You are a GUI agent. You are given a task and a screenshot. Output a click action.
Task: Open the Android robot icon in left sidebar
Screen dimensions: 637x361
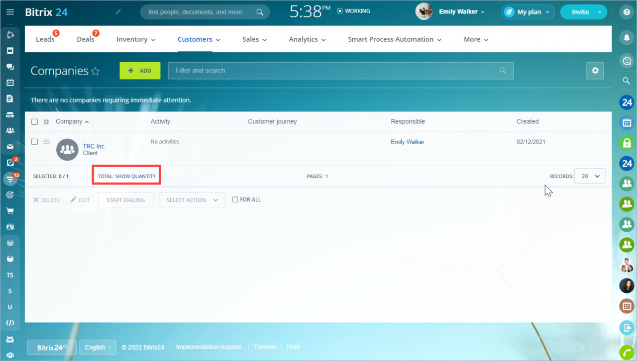pos(10,339)
